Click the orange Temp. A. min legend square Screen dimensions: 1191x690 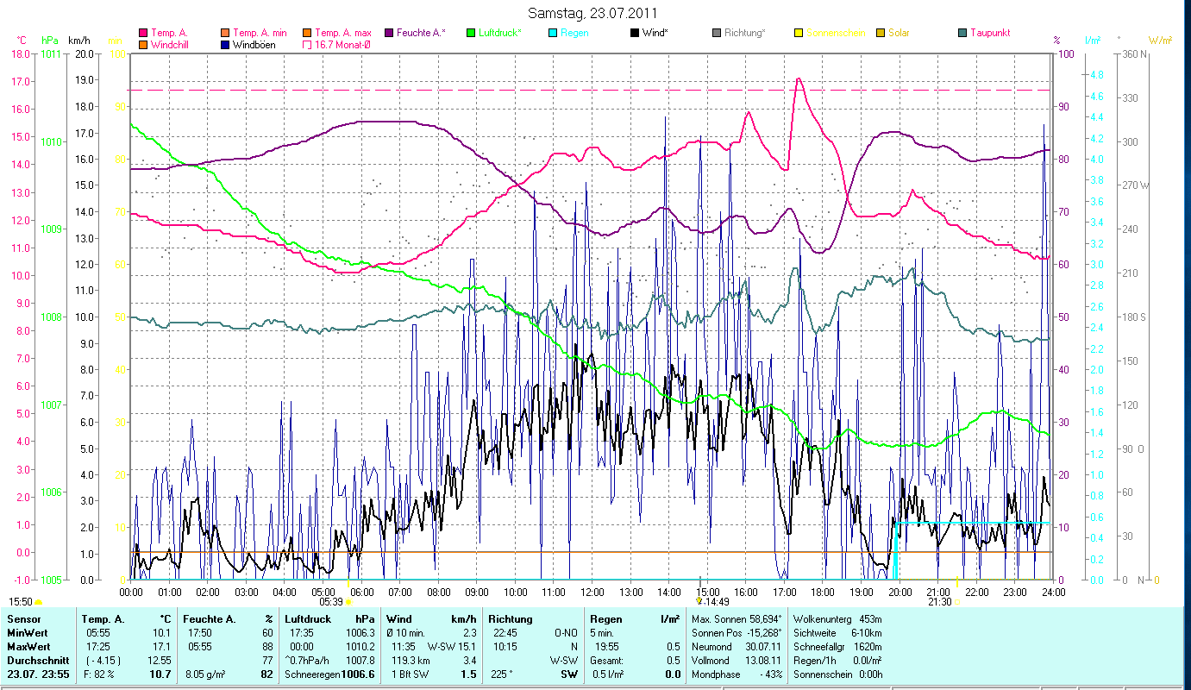(226, 33)
